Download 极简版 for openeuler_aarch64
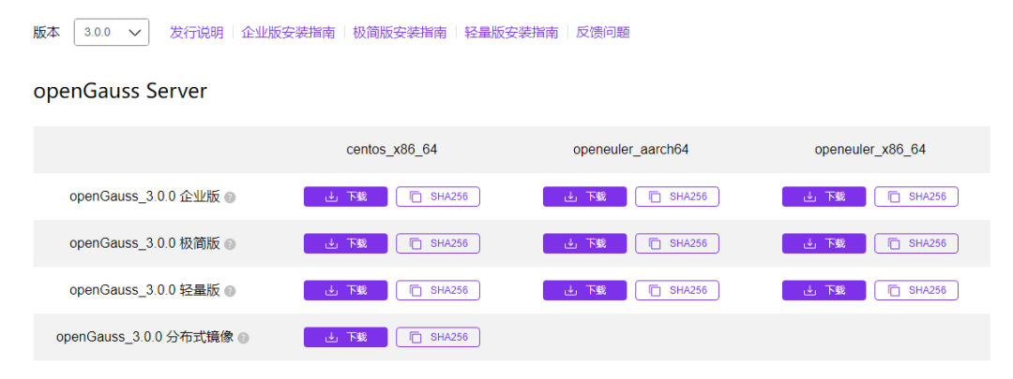Image resolution: width=1013 pixels, height=379 pixels. (584, 243)
